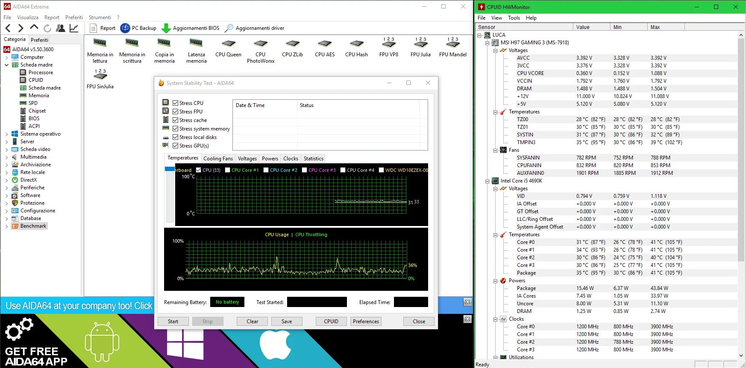Collapse Powers group in HWMonitor
The image size is (746, 368).
tap(496, 281)
